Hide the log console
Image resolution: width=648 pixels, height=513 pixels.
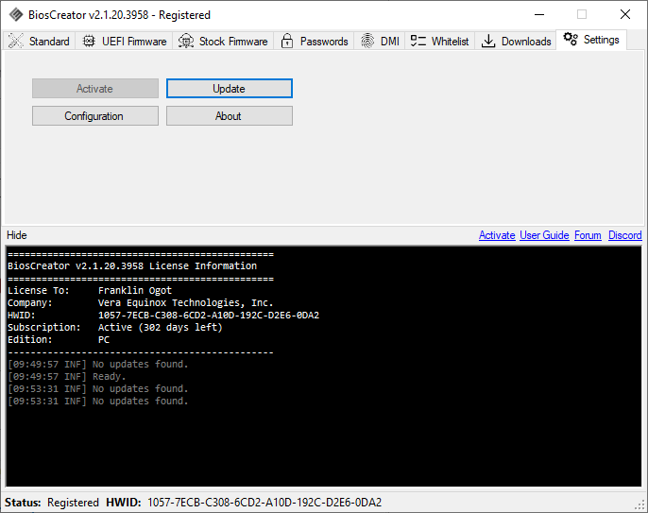[17, 235]
